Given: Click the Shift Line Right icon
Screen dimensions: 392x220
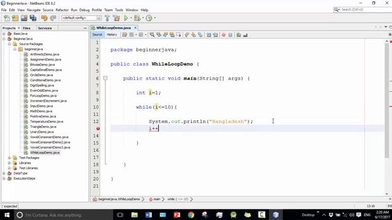Looking at the screenshot, I should (x=215, y=35).
